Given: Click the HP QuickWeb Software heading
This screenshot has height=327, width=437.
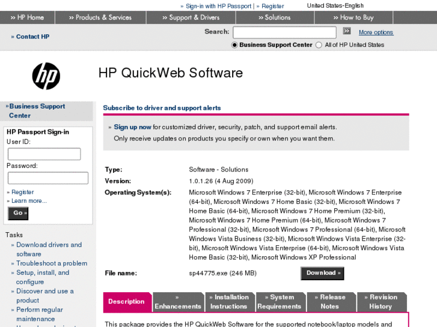Looking at the screenshot, I should point(171,73).
